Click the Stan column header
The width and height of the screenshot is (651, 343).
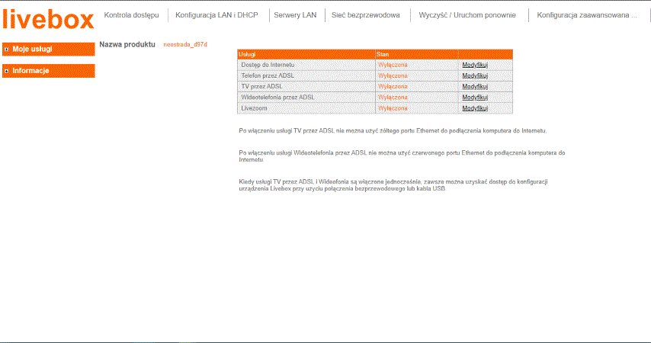point(417,54)
